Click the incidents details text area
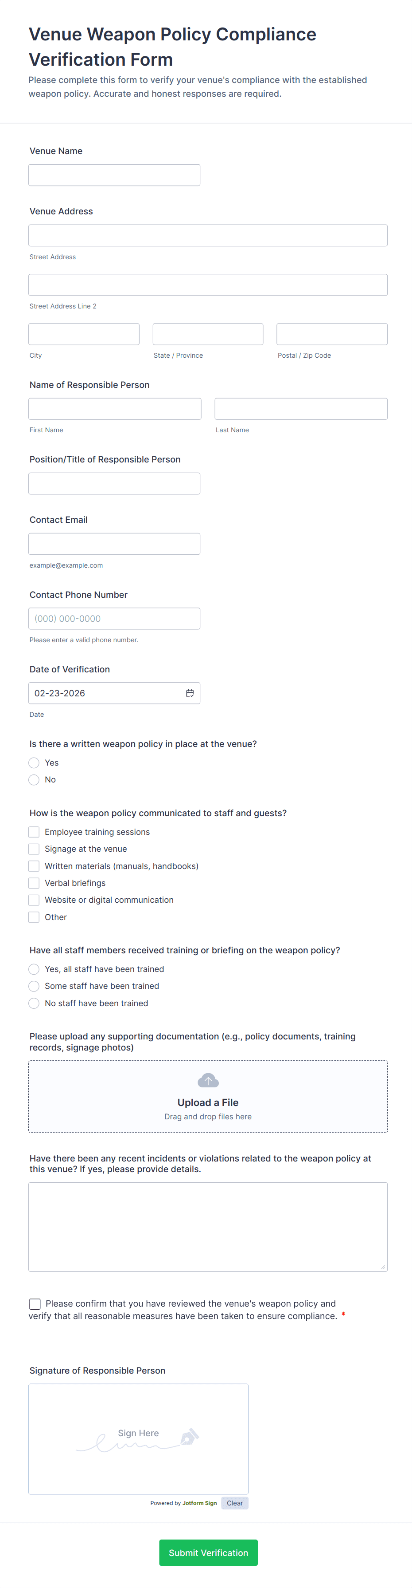The image size is (412, 1588). click(208, 1227)
